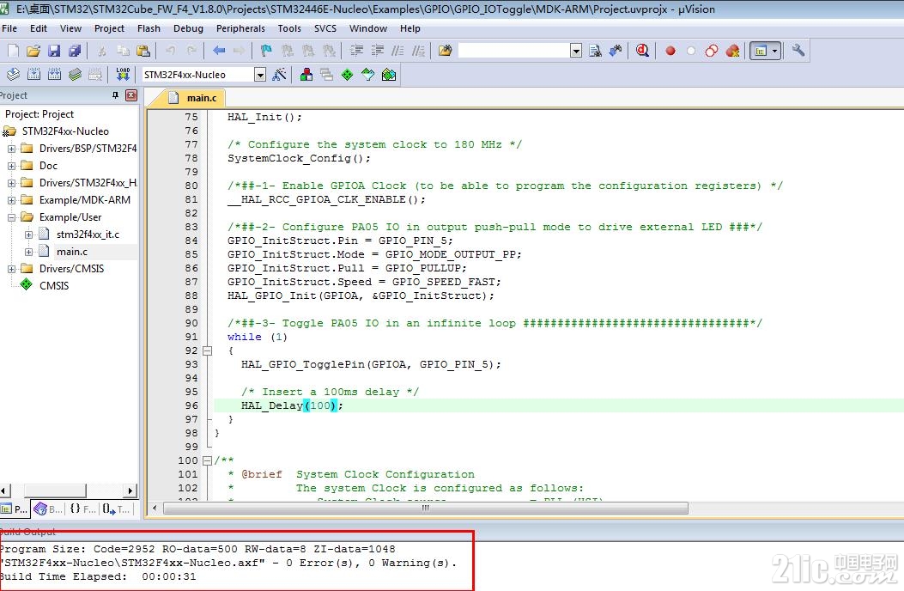Redo the last undone edit
This screenshot has width=904, height=591.
pos(191,51)
